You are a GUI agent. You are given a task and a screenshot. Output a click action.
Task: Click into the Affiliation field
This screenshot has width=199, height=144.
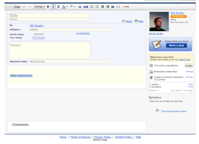tap(70, 30)
